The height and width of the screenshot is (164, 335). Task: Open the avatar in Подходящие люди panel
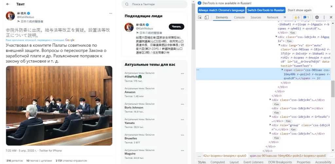point(129,27)
